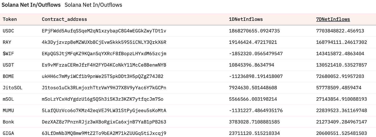
Task: Select 7D inflow value 143415872.4863404
Action: (340, 54)
